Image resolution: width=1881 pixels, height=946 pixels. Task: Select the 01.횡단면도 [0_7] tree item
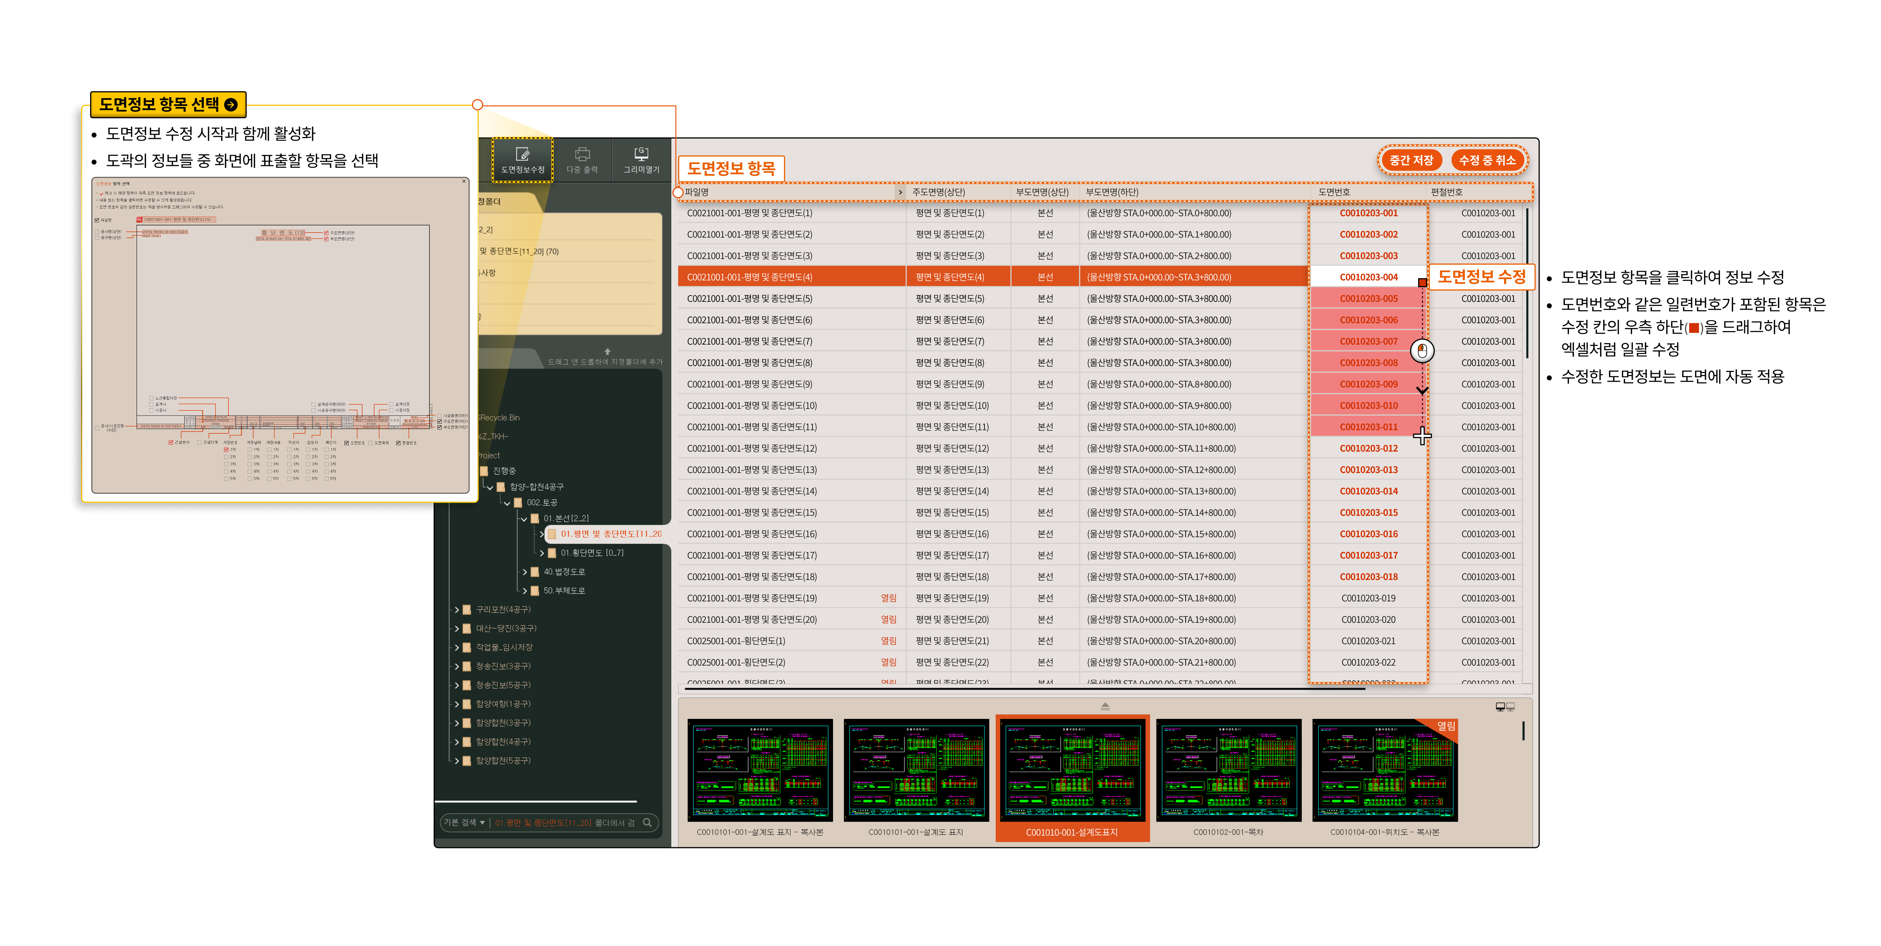coord(591,553)
